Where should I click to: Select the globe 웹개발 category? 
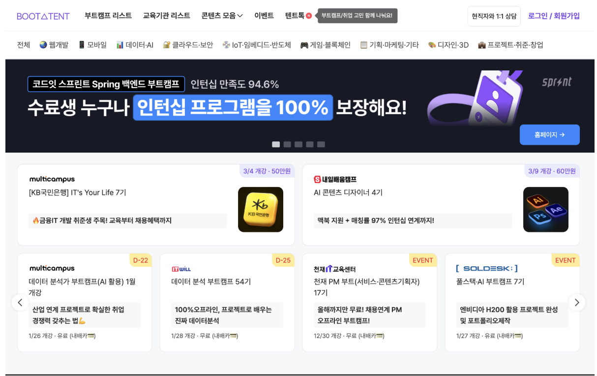54,45
